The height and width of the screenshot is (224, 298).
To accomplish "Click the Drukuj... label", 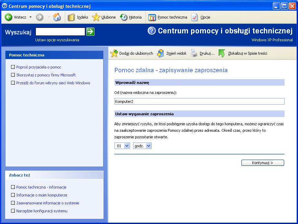I will click(x=207, y=53).
